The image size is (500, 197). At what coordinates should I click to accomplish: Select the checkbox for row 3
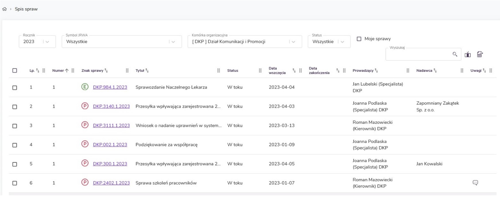[15, 126]
